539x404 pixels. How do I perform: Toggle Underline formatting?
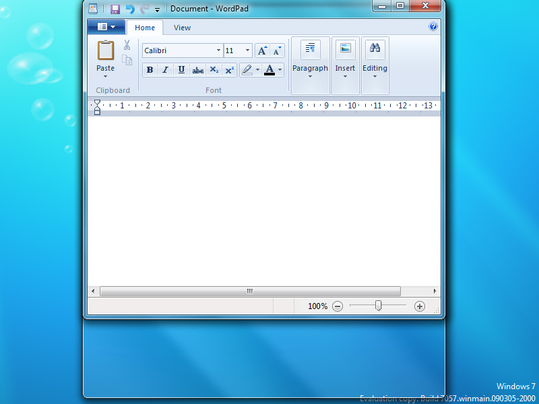181,70
